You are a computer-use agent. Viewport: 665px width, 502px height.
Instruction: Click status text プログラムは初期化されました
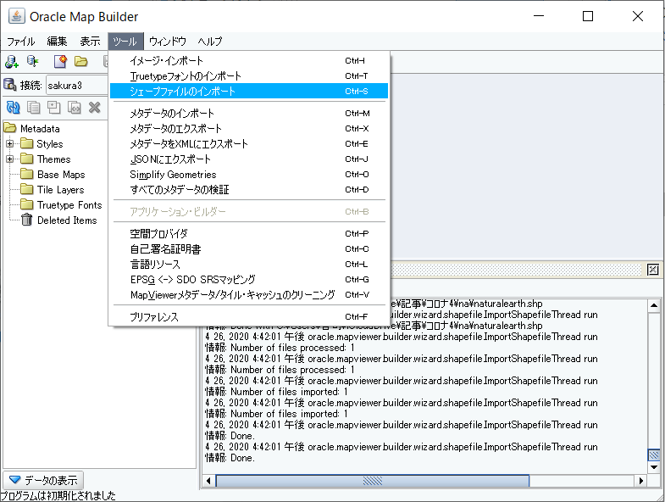(x=58, y=495)
